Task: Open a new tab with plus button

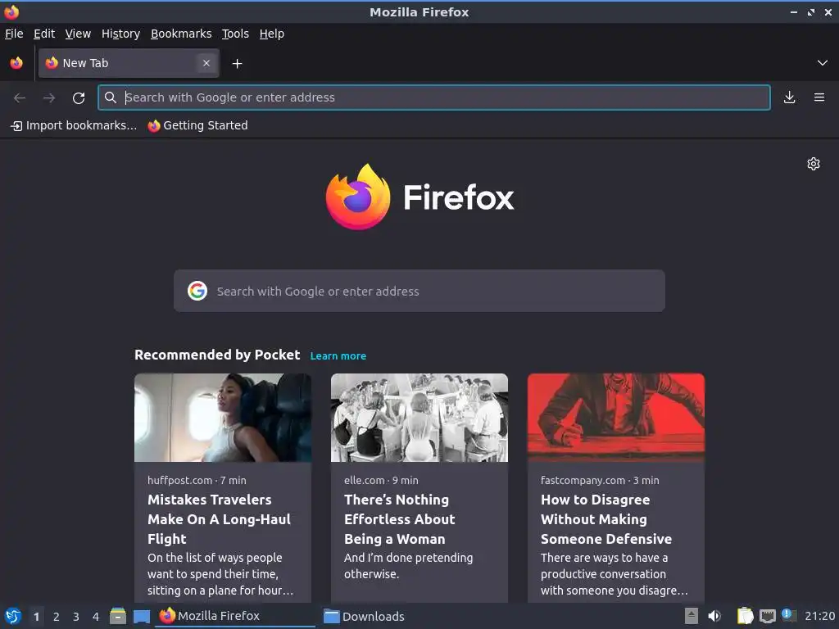Action: pyautogui.click(x=237, y=64)
